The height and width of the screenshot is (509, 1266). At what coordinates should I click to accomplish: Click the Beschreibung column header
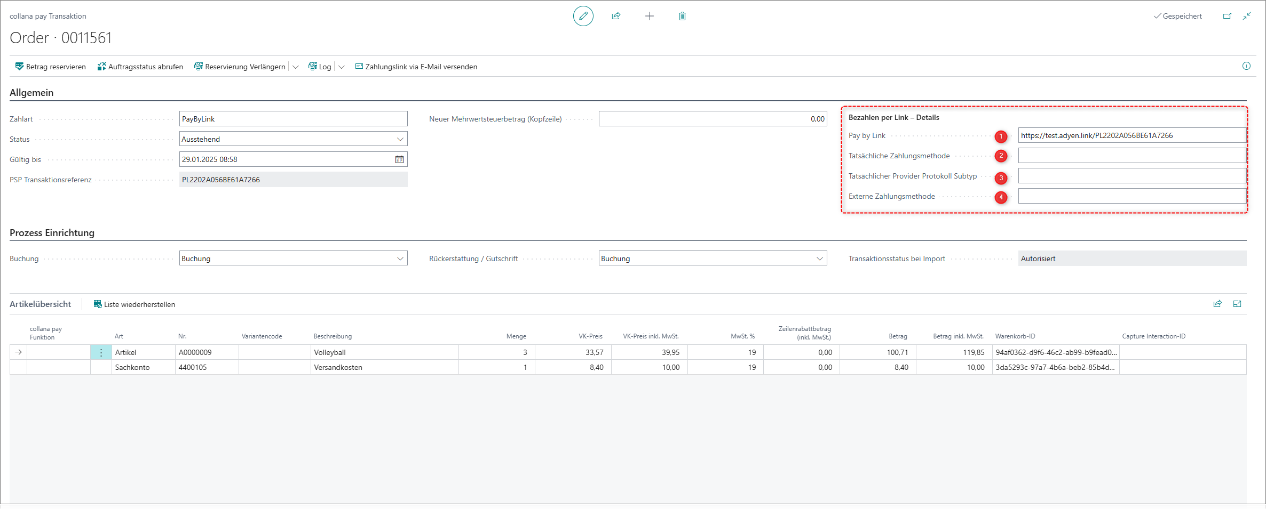(333, 336)
